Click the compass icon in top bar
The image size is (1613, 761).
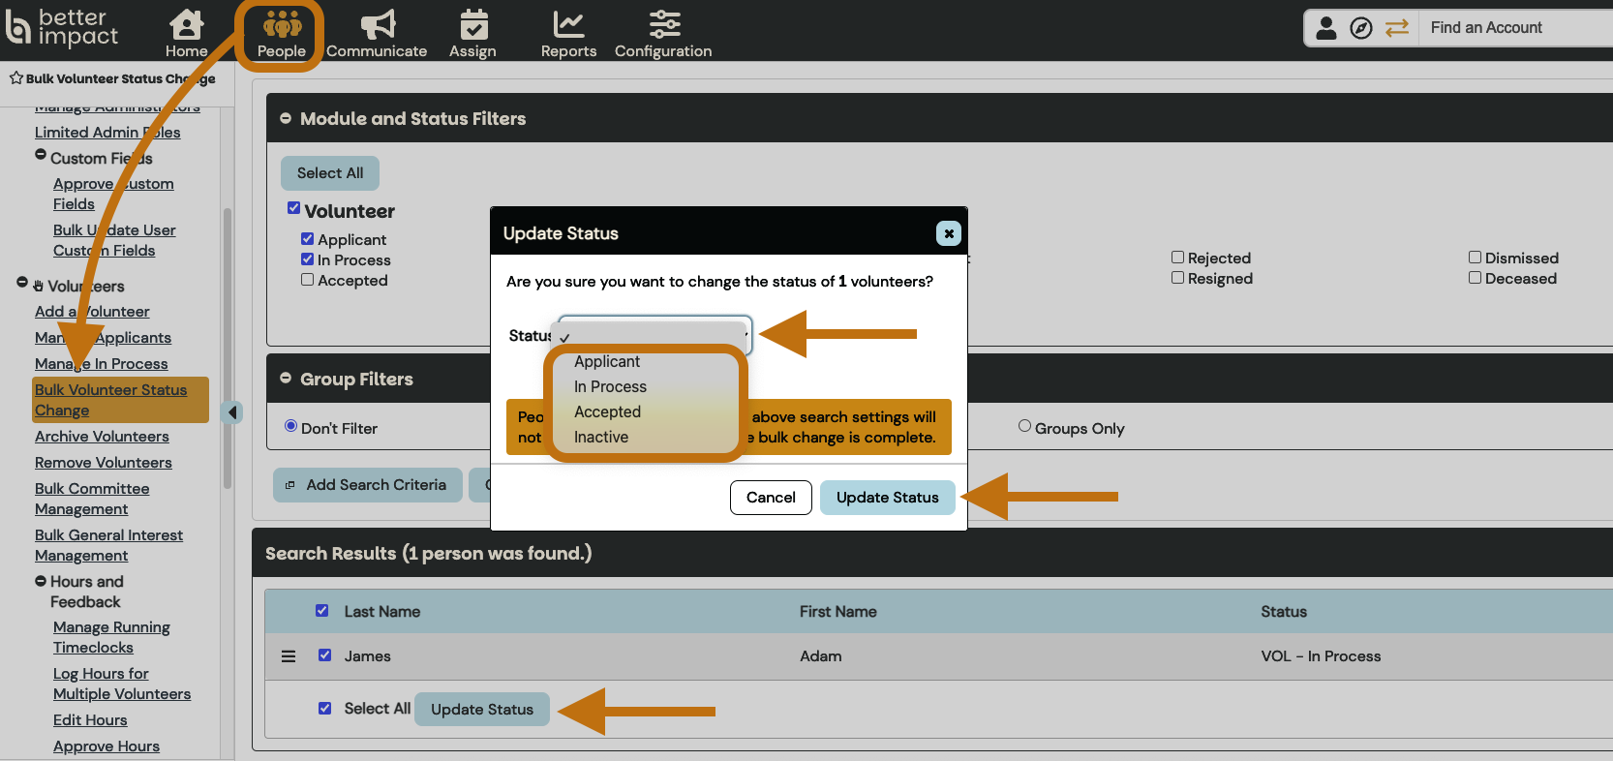1361,28
